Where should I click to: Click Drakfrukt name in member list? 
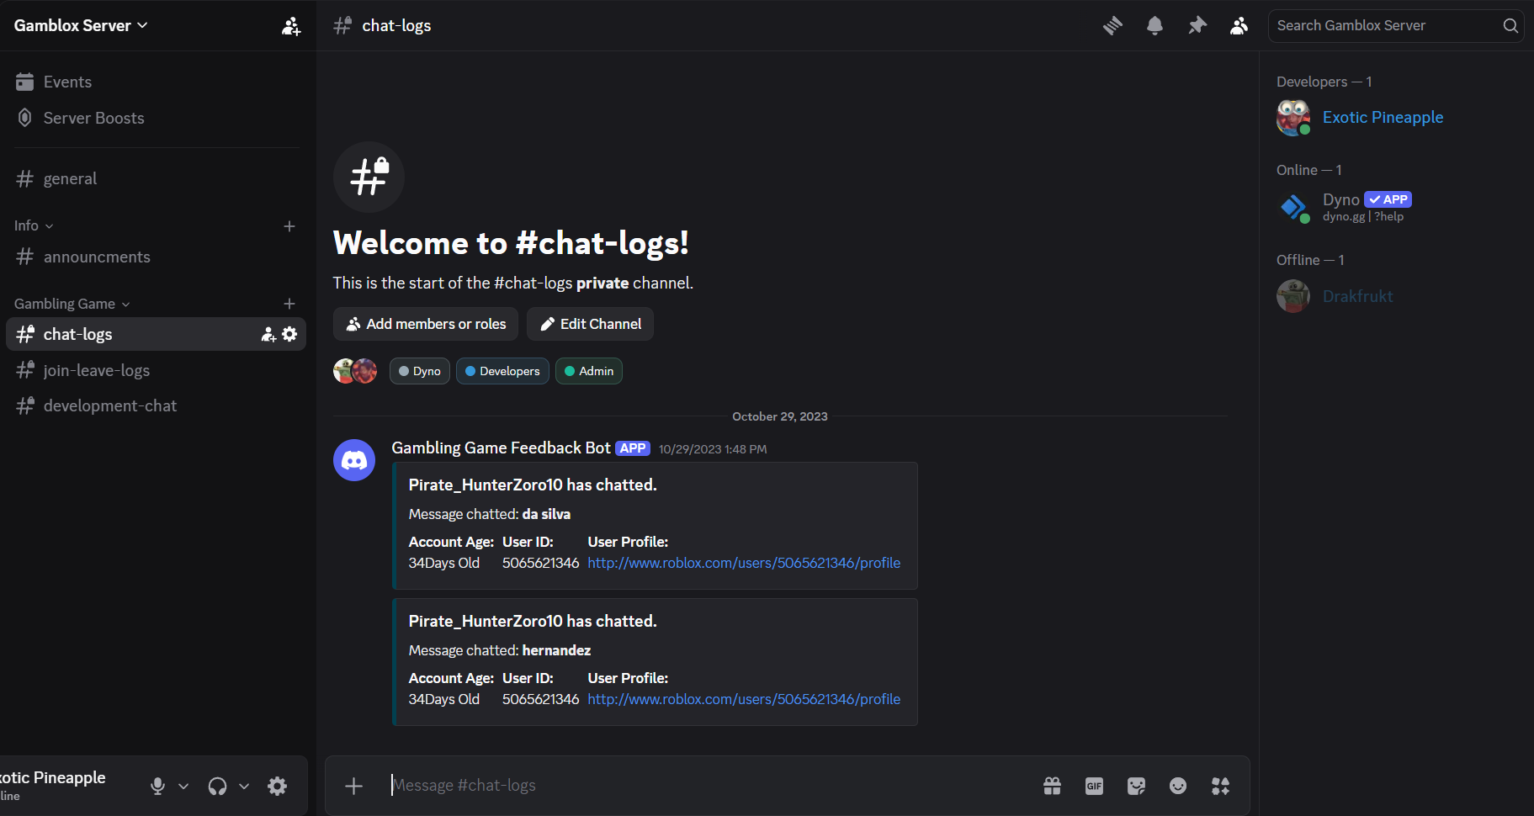click(1357, 296)
